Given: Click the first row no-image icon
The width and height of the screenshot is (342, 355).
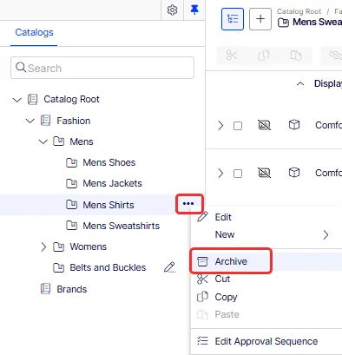Looking at the screenshot, I should pyautogui.click(x=264, y=125).
